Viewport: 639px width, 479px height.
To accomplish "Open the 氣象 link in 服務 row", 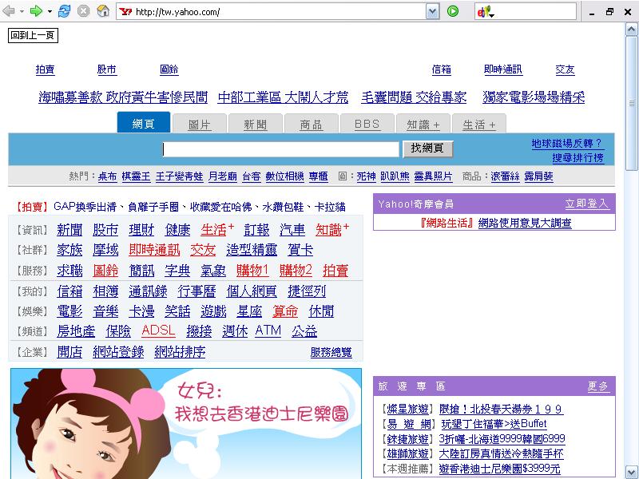I will 213,271.
